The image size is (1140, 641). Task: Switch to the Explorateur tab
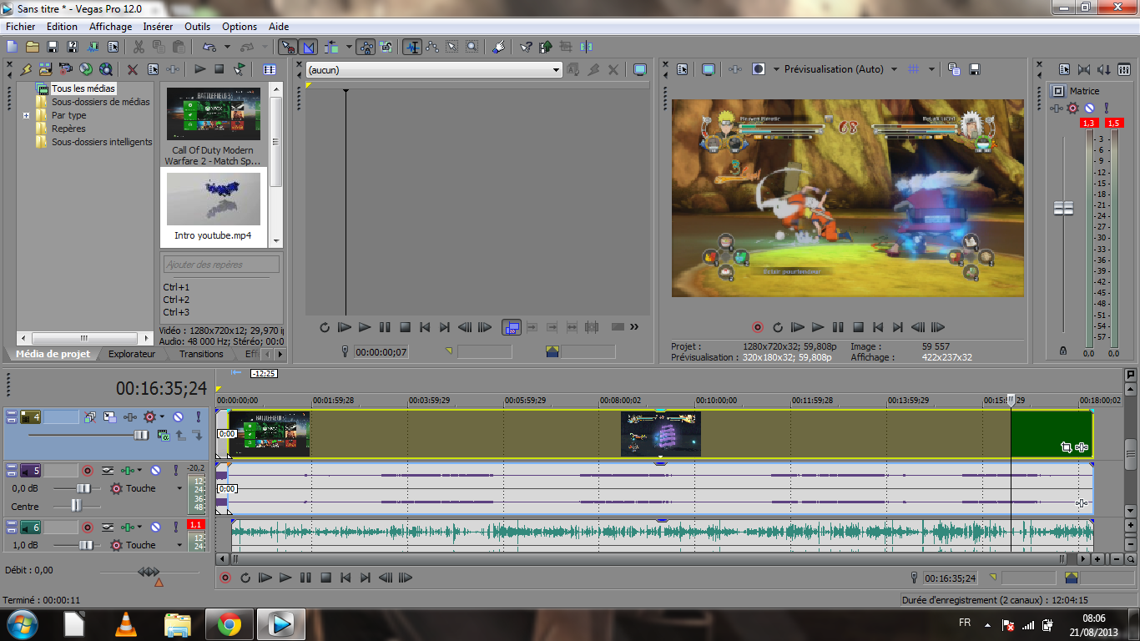click(132, 354)
